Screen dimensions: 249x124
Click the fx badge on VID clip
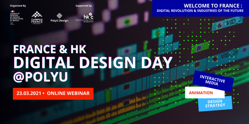tap(220, 25)
